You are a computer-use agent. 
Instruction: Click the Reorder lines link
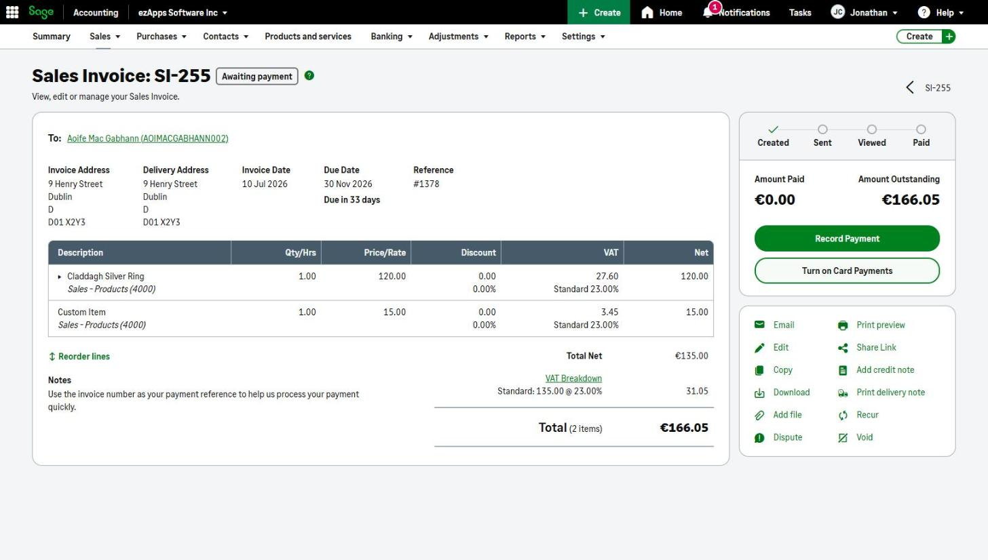tap(79, 357)
